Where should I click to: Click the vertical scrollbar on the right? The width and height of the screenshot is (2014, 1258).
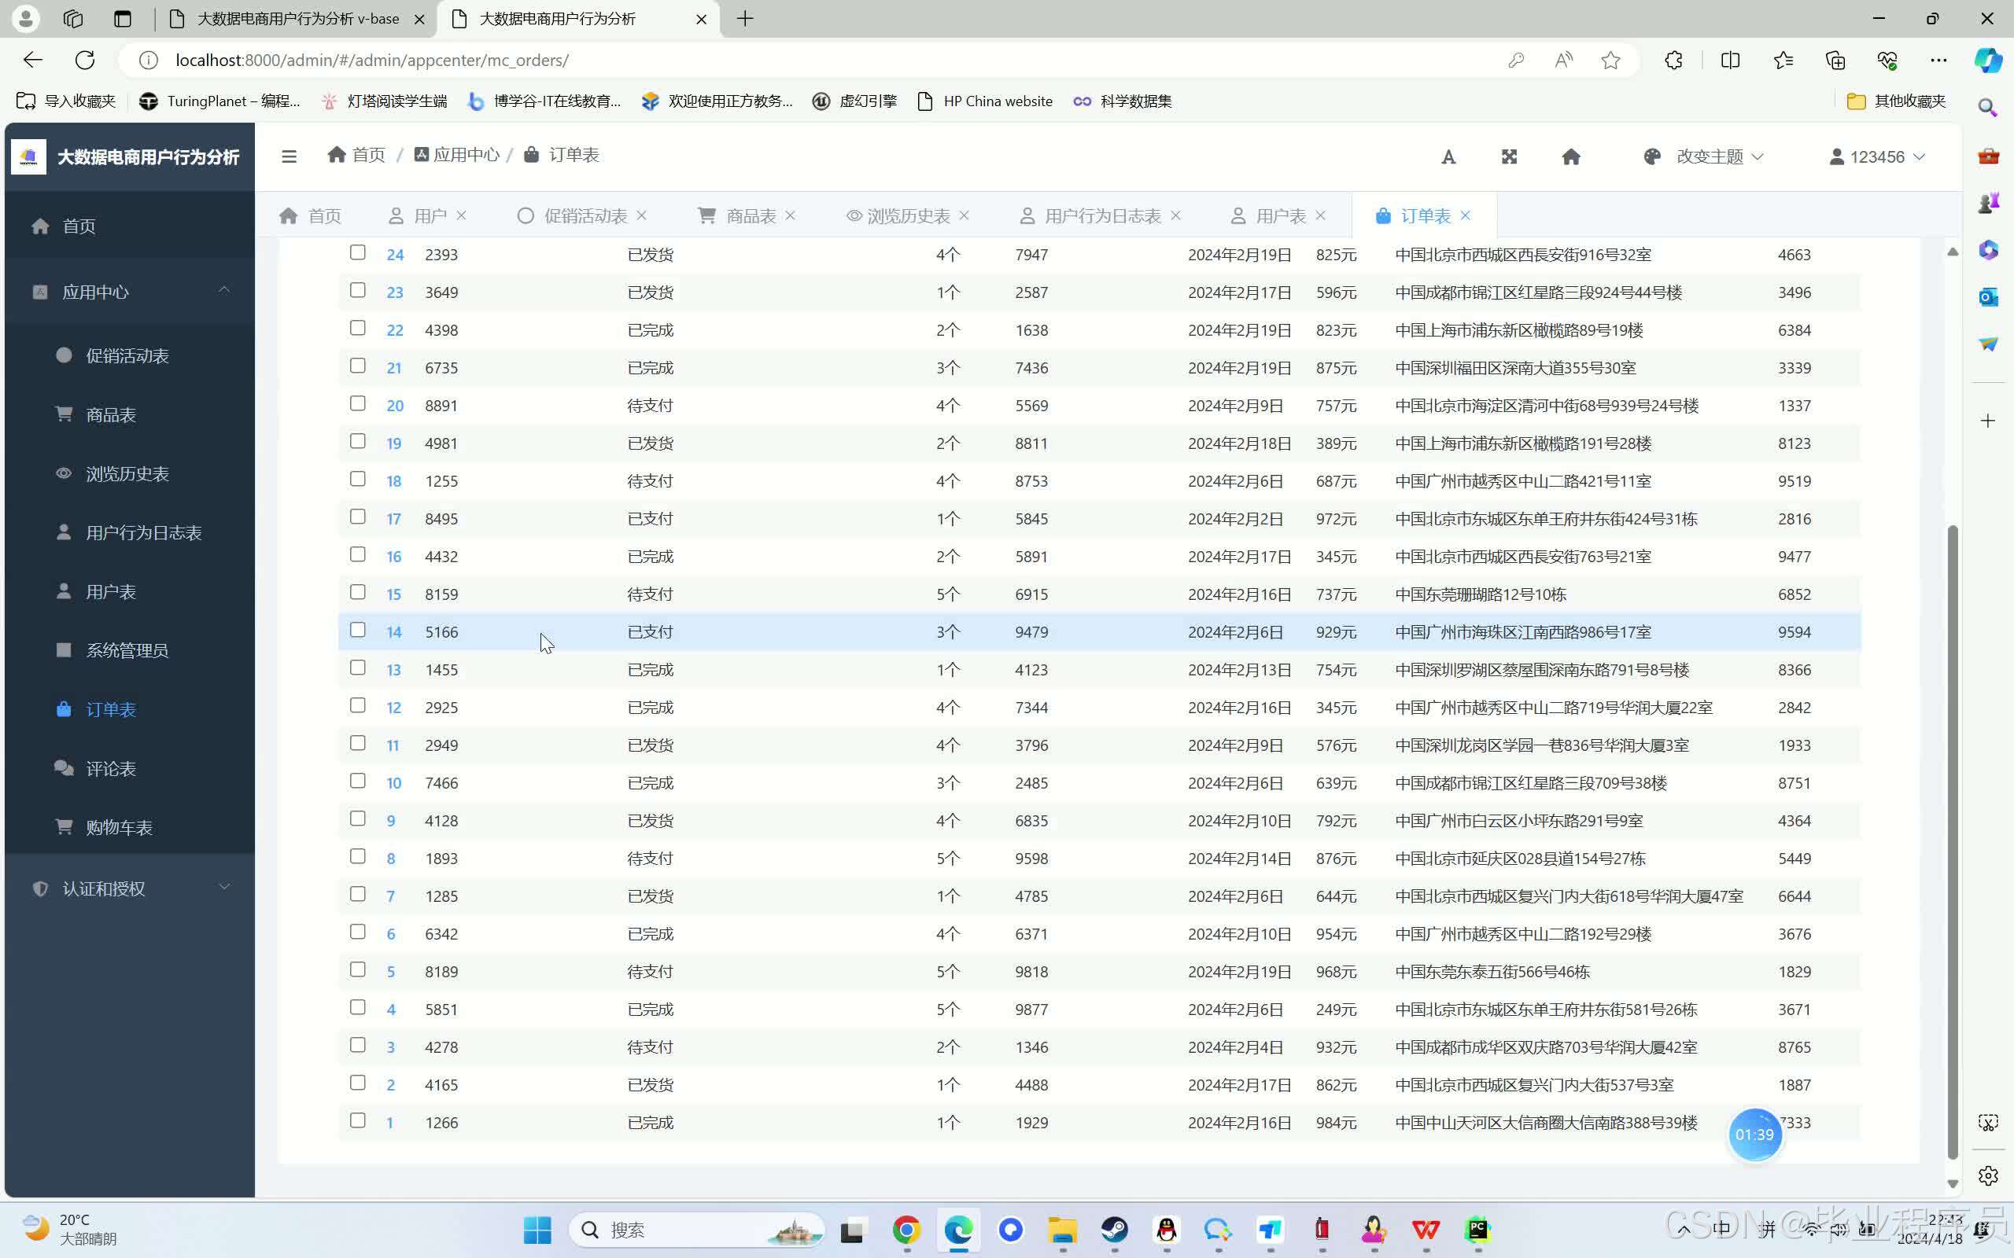point(1953,832)
